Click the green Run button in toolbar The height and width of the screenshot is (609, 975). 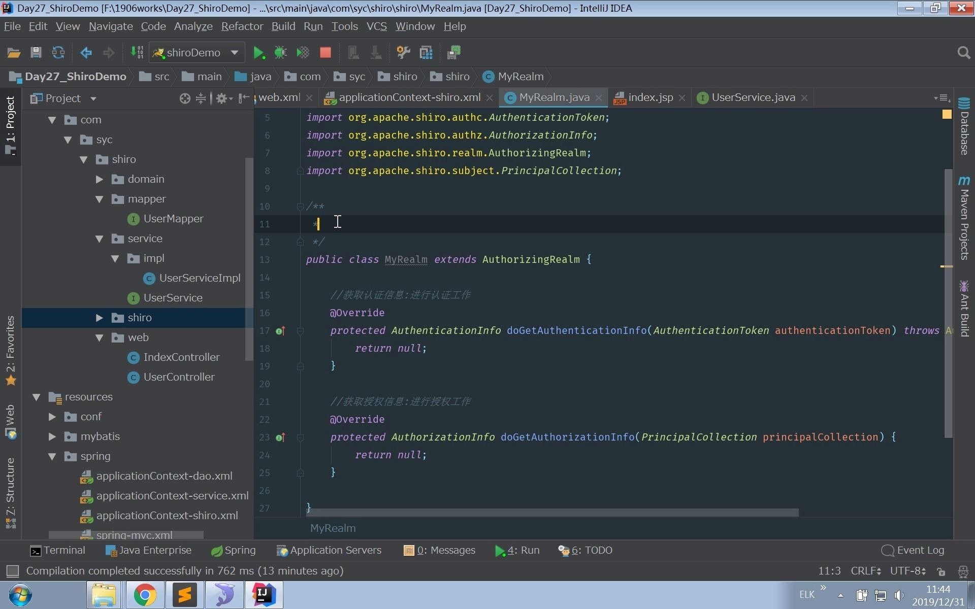pos(258,52)
